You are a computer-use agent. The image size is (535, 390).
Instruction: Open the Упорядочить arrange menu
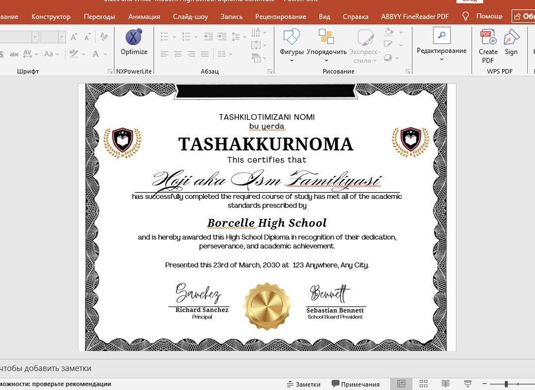point(326,45)
